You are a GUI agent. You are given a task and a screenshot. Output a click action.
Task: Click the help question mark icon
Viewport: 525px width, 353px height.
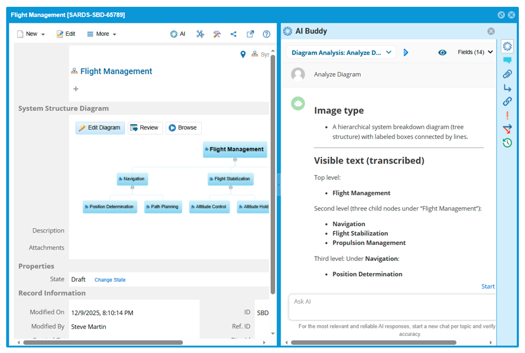click(x=267, y=34)
